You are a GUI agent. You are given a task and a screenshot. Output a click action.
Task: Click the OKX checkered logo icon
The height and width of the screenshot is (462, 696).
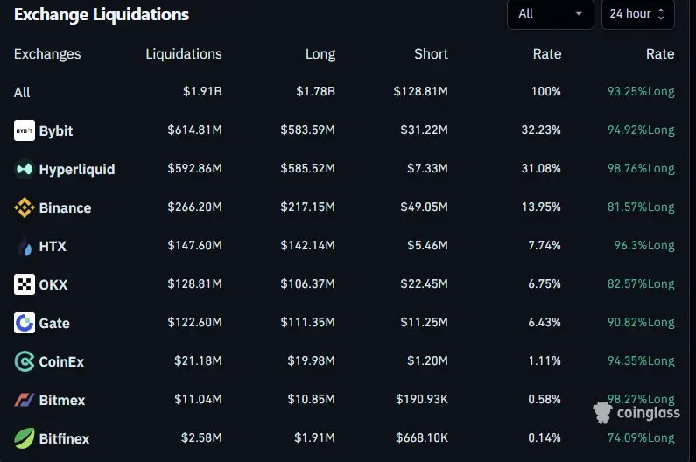25,284
